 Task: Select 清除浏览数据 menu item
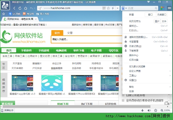coord(147,37)
